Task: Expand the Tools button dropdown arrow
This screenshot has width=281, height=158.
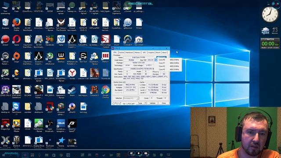Action: [145, 103]
